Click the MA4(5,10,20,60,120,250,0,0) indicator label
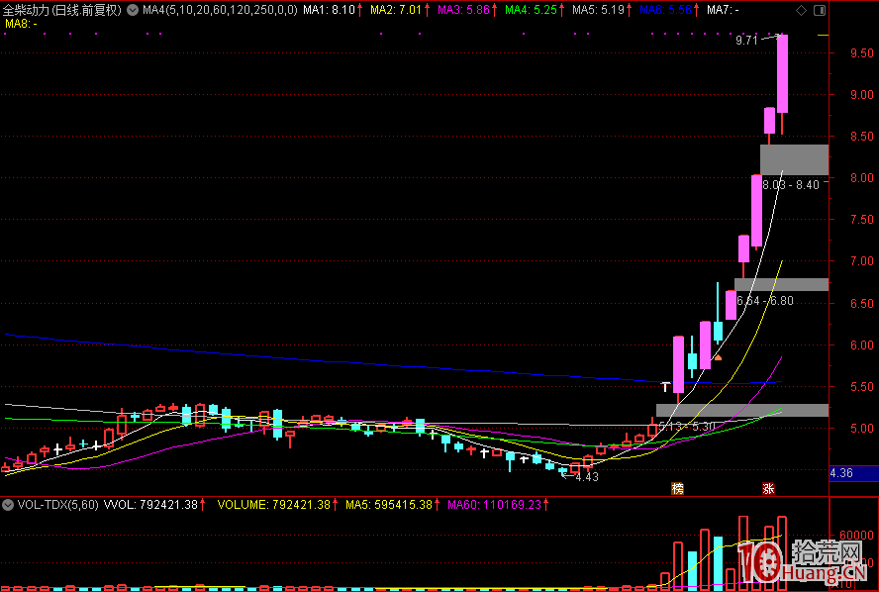This screenshot has height=592, width=879. tap(220, 10)
